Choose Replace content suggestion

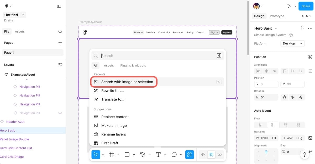pyautogui.click(x=157, y=117)
